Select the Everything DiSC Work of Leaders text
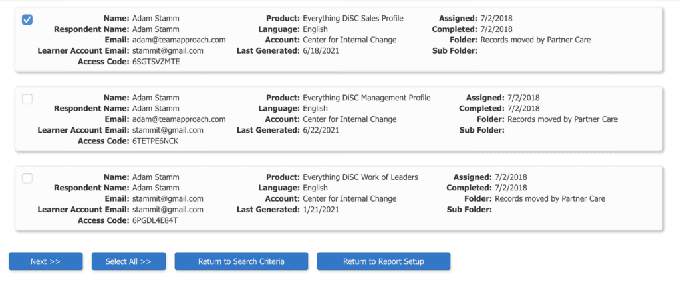681x286 pixels. pyautogui.click(x=360, y=177)
